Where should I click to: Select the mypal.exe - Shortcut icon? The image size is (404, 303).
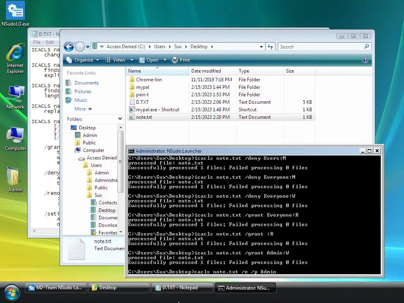click(132, 110)
